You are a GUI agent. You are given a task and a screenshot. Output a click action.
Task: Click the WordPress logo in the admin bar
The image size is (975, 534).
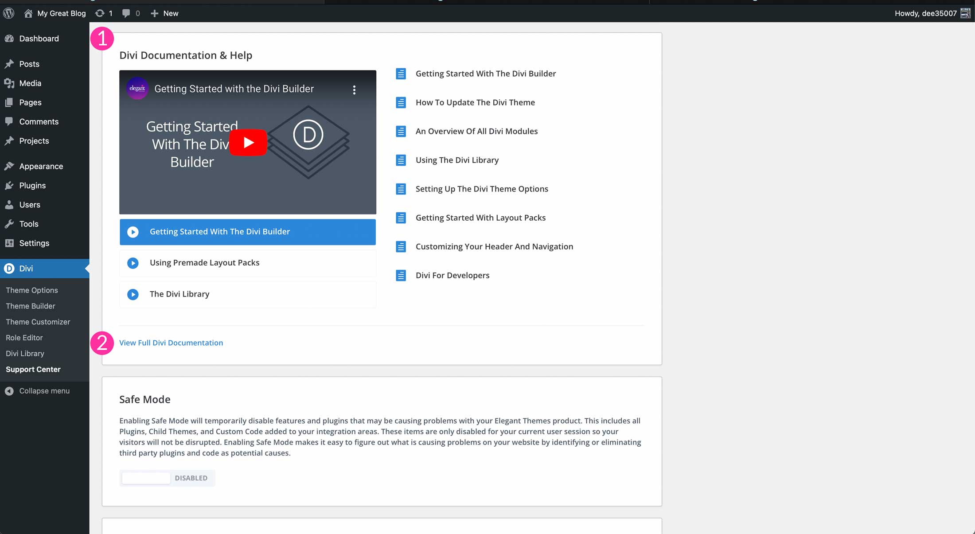click(x=9, y=13)
